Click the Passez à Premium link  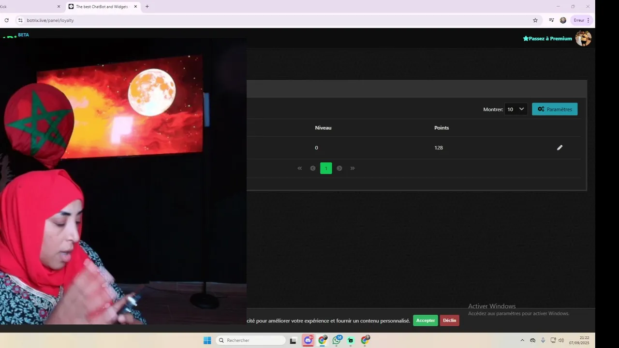pos(547,38)
